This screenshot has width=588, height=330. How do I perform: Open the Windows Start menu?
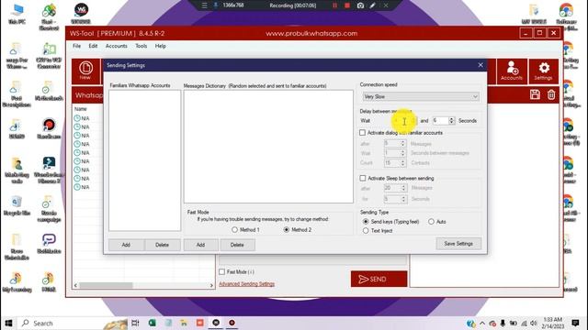point(8,323)
